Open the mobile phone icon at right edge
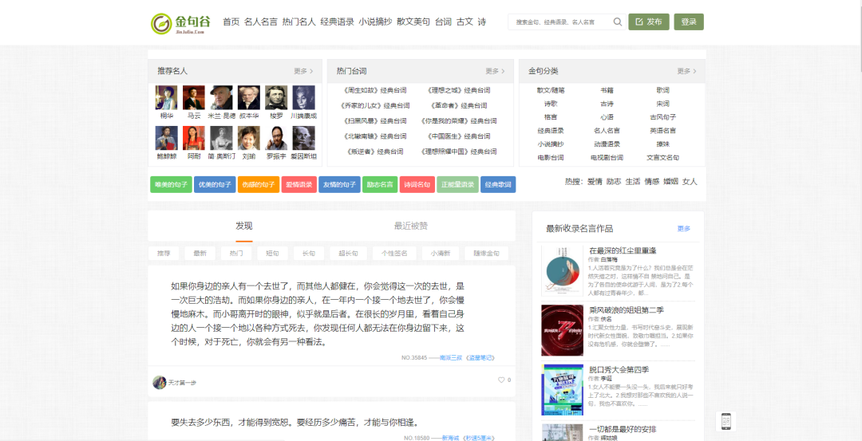Screen dimensions: 862x441 (726, 422)
